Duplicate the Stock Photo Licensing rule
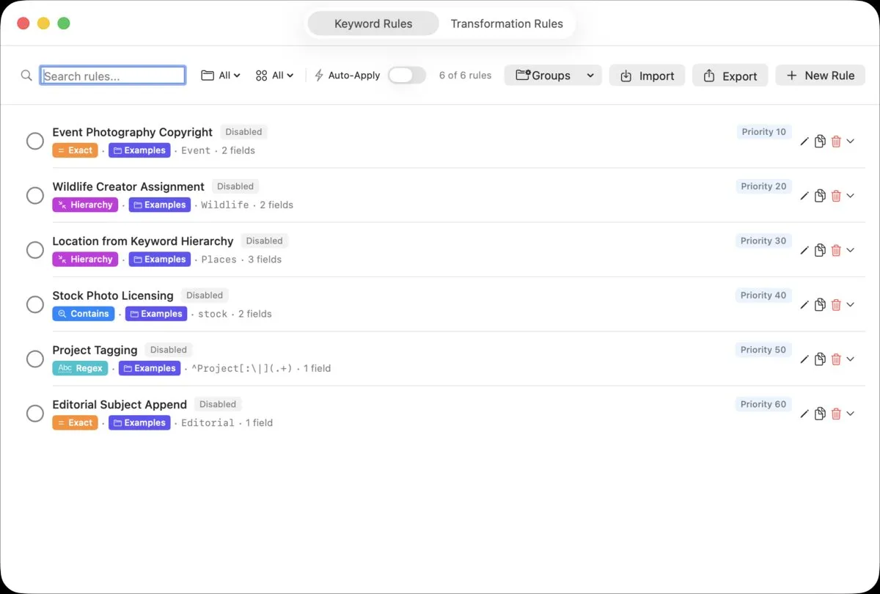Screen dimensions: 880x594 pos(820,304)
